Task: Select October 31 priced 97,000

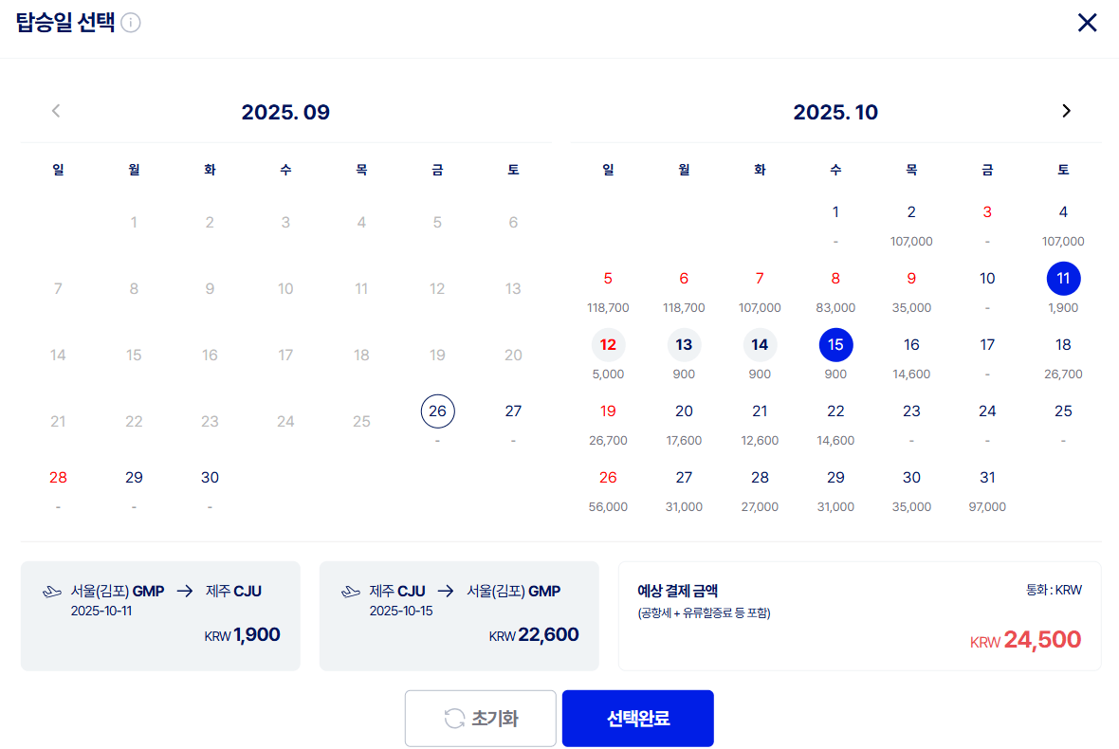Action: click(x=988, y=477)
